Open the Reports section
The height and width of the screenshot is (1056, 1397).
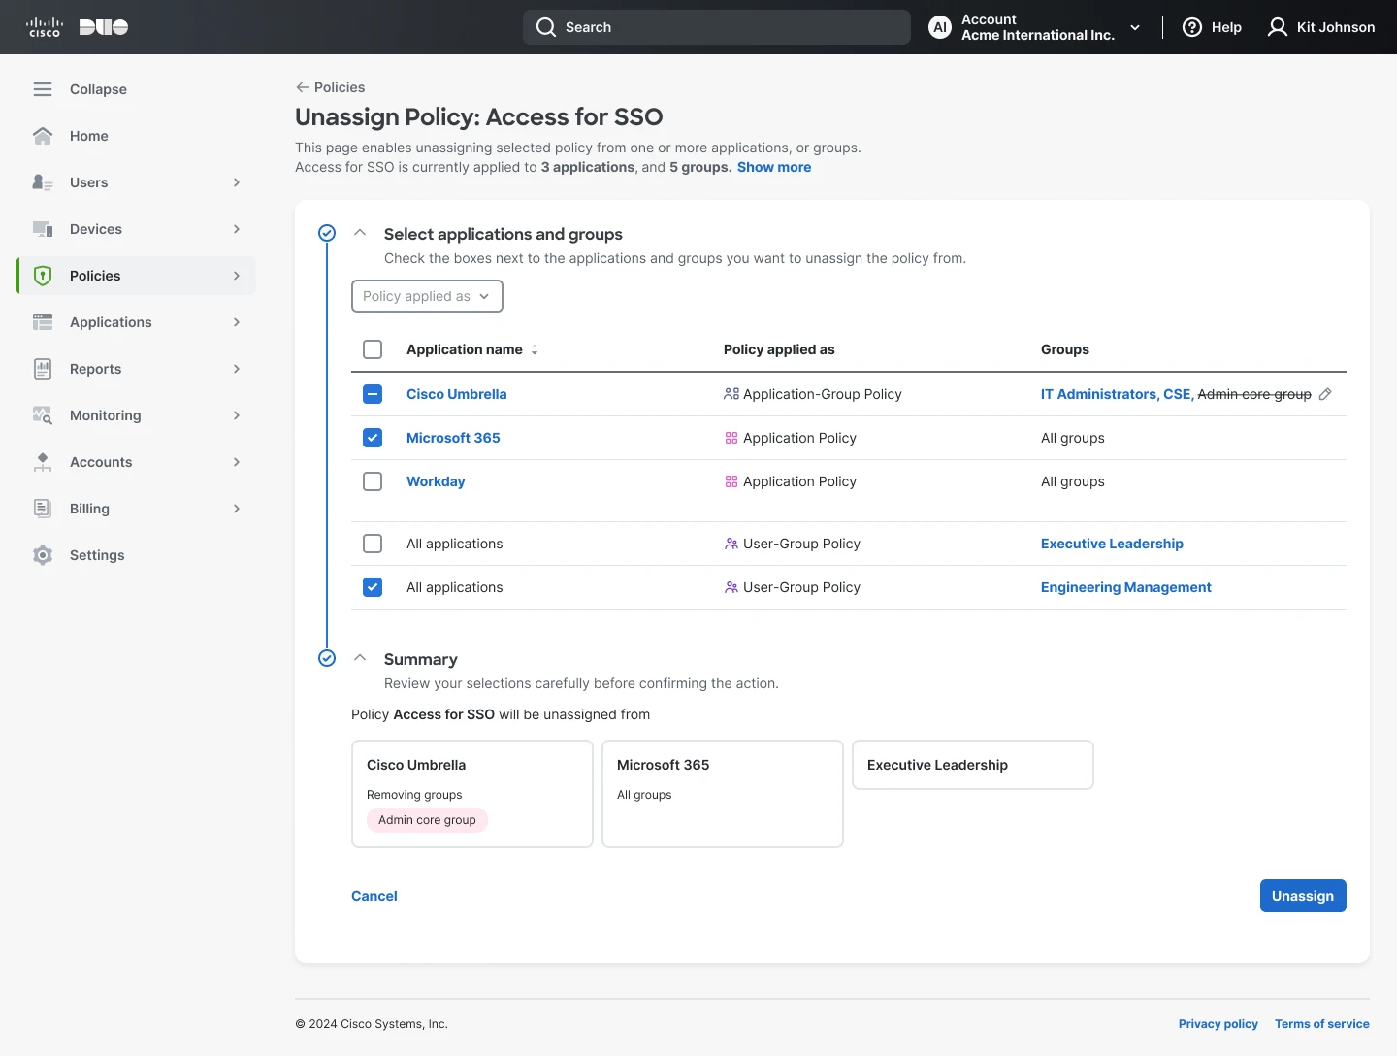(x=95, y=369)
